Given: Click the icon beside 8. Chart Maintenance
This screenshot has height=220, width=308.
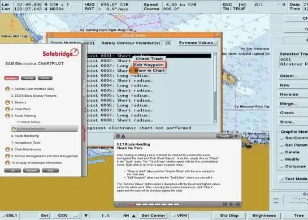Looking at the screenshot, I should tap(7, 149).
